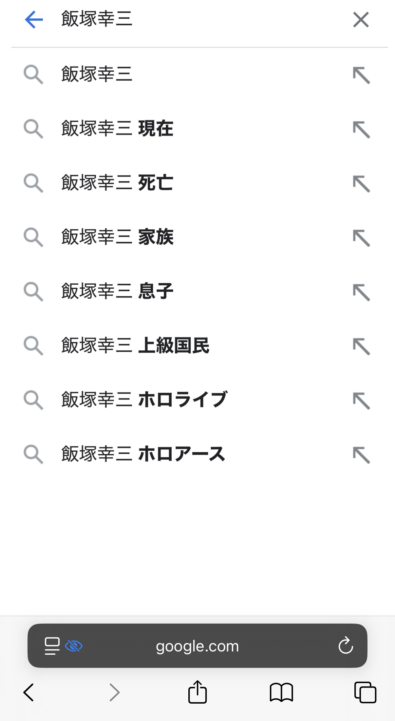The height and width of the screenshot is (721, 395).
Task: Open Safari bookmarks book icon
Action: point(281,692)
